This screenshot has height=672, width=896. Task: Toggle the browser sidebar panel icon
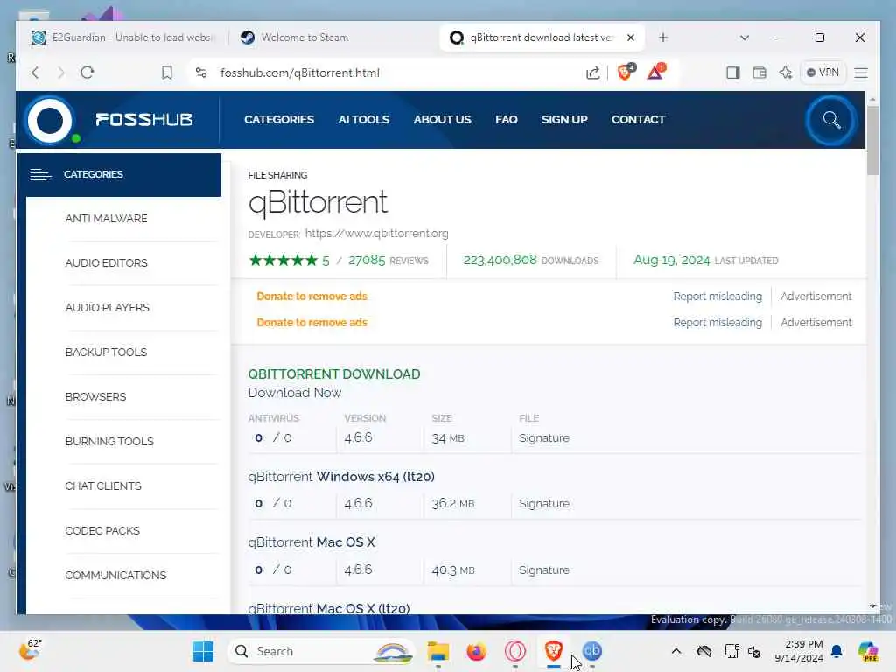click(x=732, y=73)
